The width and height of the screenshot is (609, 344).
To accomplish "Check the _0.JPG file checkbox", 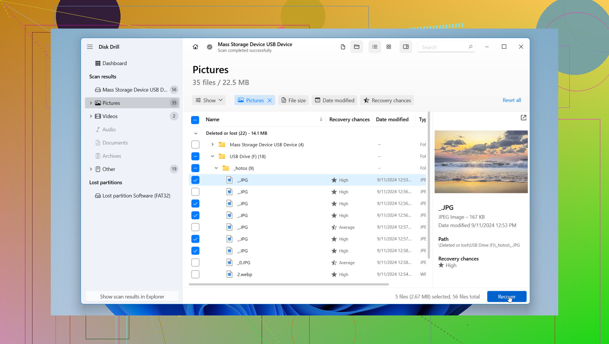I will 195,262.
